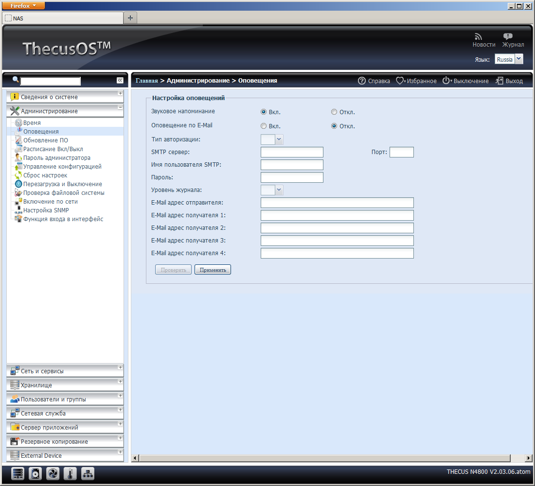Click the Проверить button
Screen dimensions: 535x486
173,269
